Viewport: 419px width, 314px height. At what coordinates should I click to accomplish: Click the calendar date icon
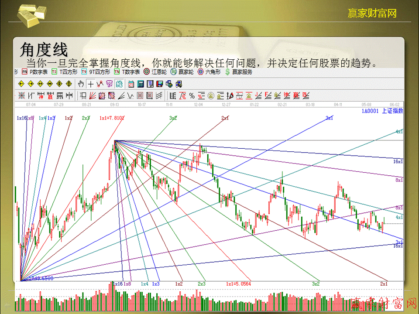click(131, 84)
